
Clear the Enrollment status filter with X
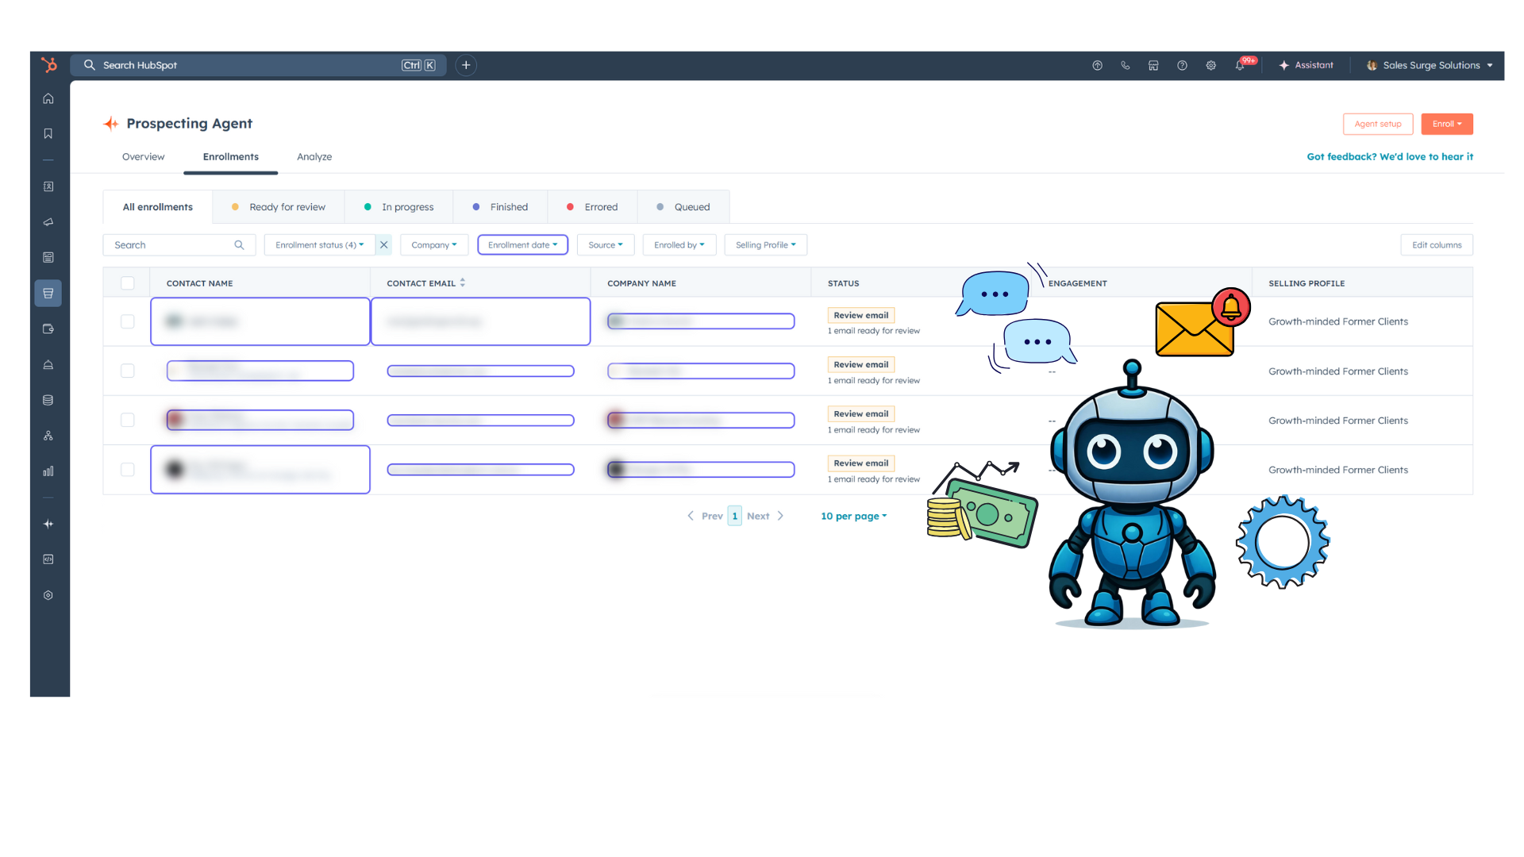coord(384,245)
